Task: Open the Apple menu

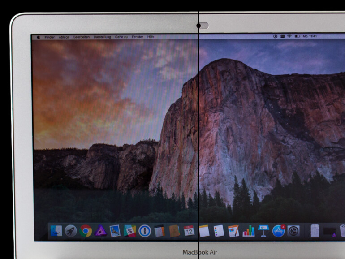Action: coord(39,37)
